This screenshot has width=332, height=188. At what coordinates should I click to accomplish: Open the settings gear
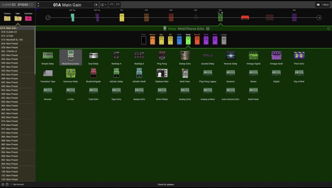[3, 184]
